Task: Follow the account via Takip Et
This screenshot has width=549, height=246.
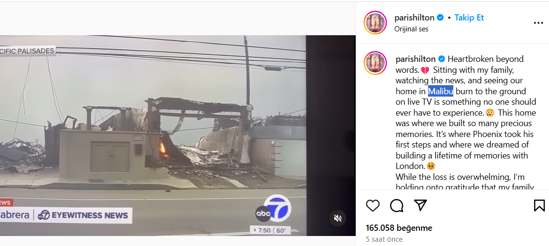Action: point(469,18)
